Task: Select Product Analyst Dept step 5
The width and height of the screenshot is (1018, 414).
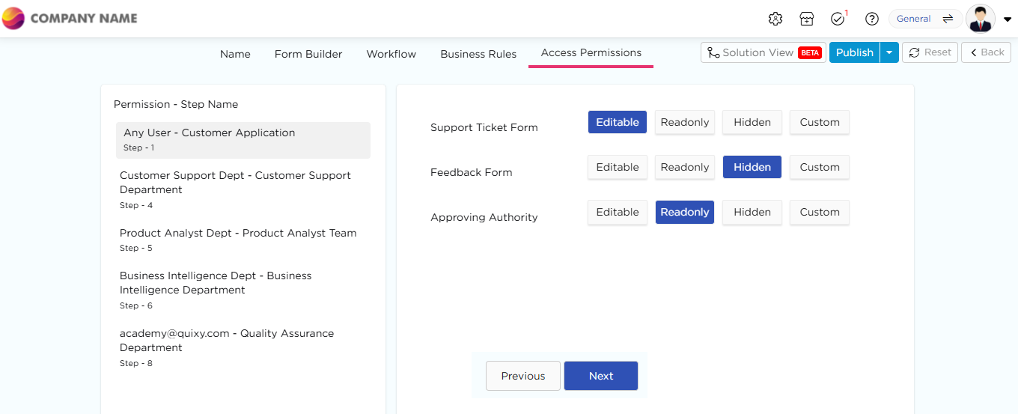Action: (x=238, y=239)
